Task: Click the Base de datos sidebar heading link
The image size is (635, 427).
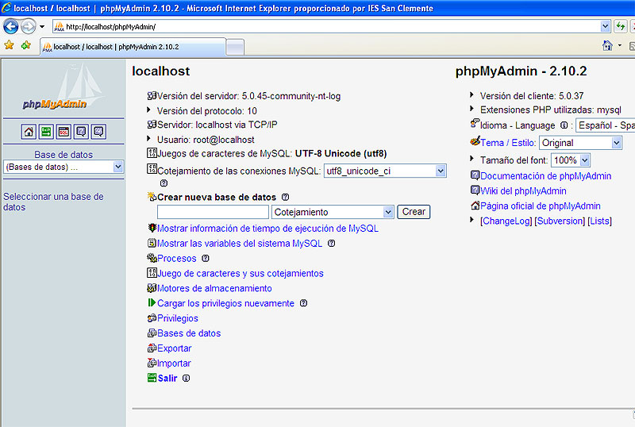Action: click(x=63, y=155)
